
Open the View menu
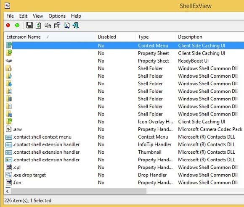pyautogui.click(x=38, y=16)
